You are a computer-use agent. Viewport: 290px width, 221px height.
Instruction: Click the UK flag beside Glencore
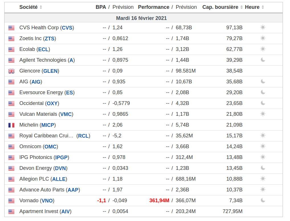[x=11, y=71]
